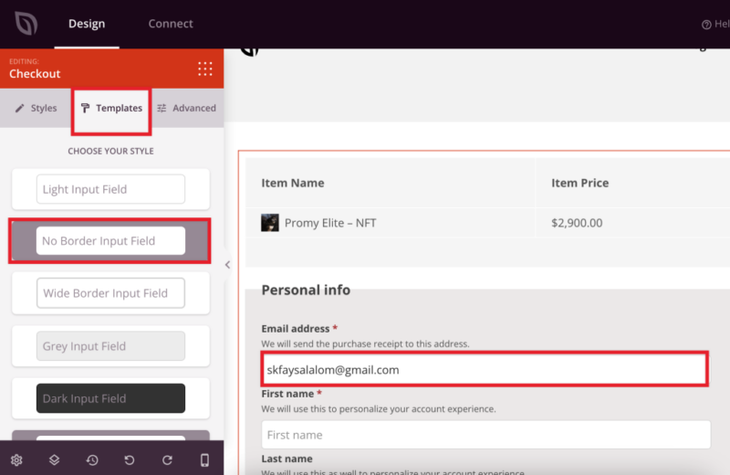Open the Design tab
This screenshot has height=475, width=730.
87,24
